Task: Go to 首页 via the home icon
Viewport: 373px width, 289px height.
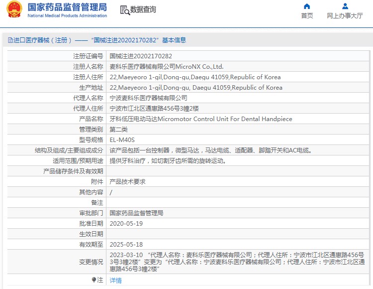Action: click(x=307, y=6)
